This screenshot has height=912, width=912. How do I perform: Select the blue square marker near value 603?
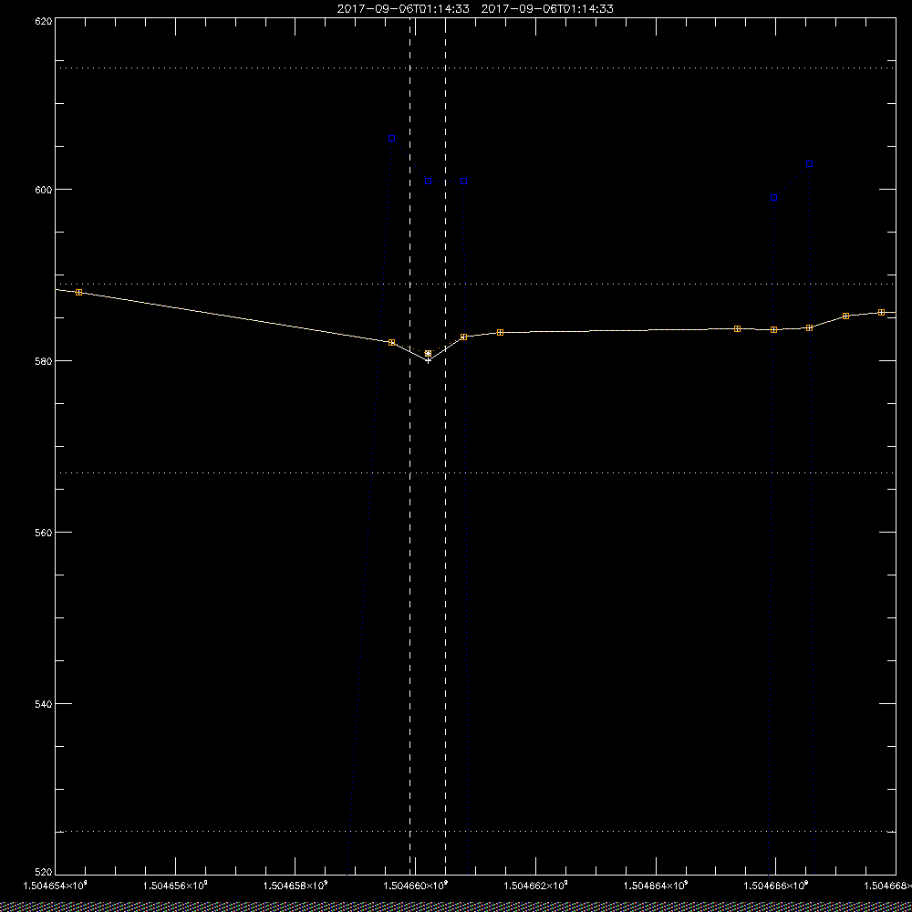tap(809, 164)
